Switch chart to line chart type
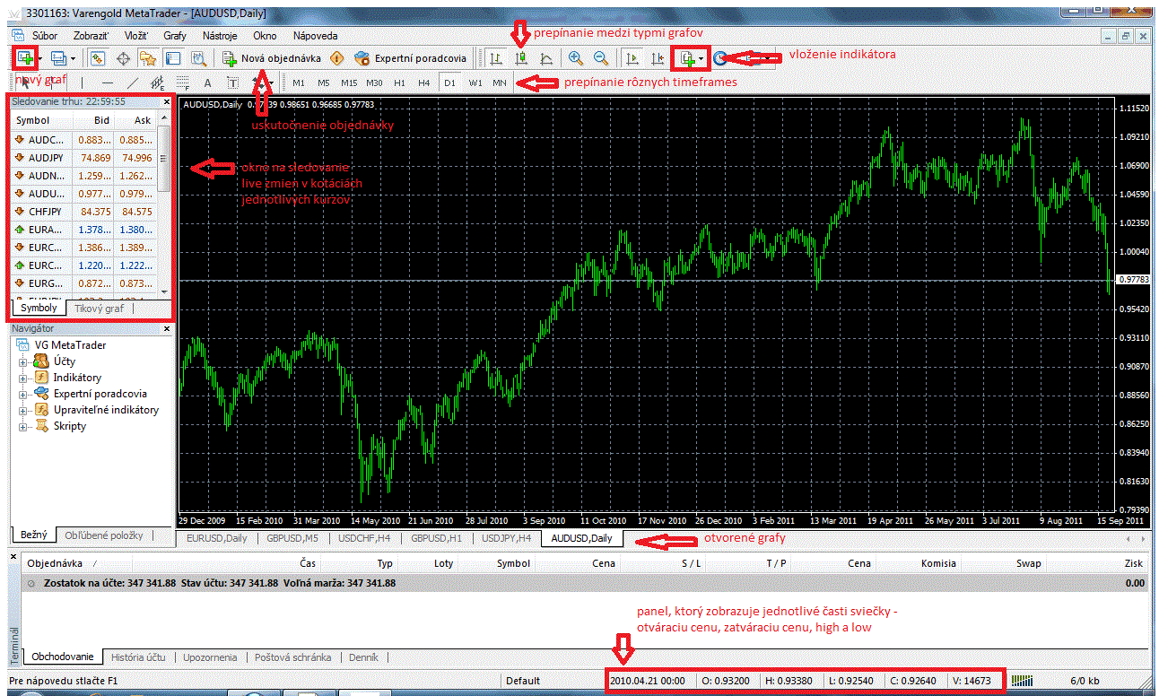Viewport: 1159px width, 696px height. click(x=545, y=58)
